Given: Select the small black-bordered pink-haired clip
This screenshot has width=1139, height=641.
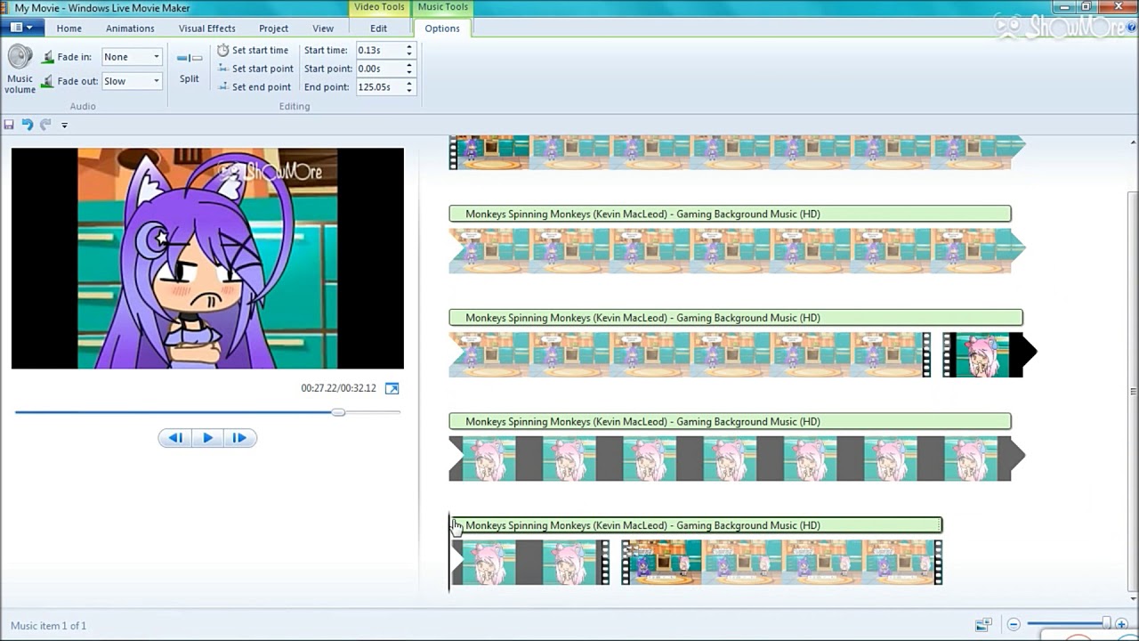Looking at the screenshot, I should [x=983, y=354].
